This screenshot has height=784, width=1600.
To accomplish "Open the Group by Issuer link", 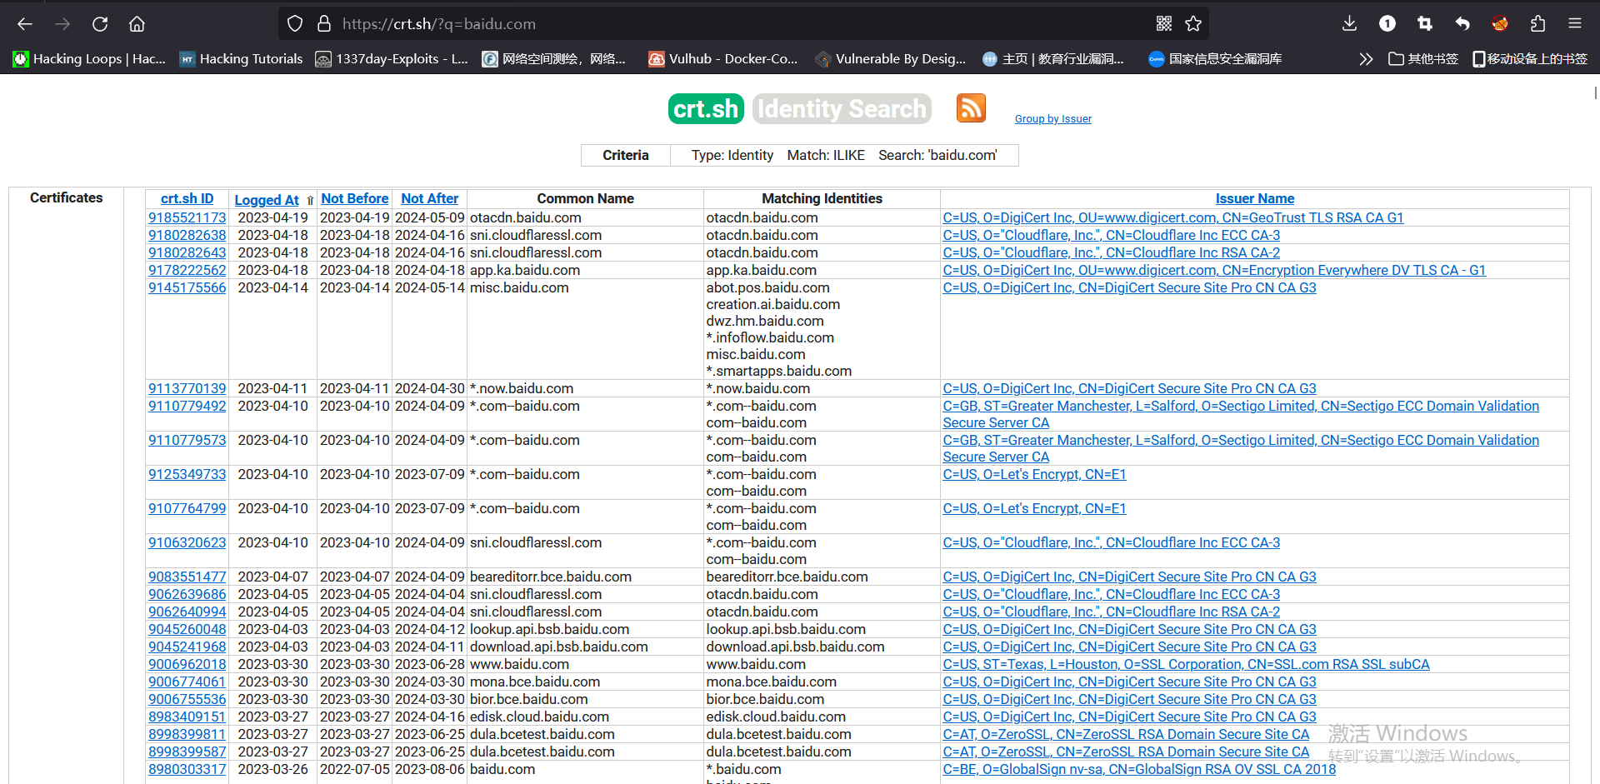I will pos(1053,119).
